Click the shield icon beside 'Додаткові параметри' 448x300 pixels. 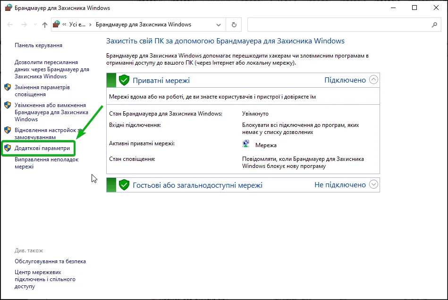[8, 148]
